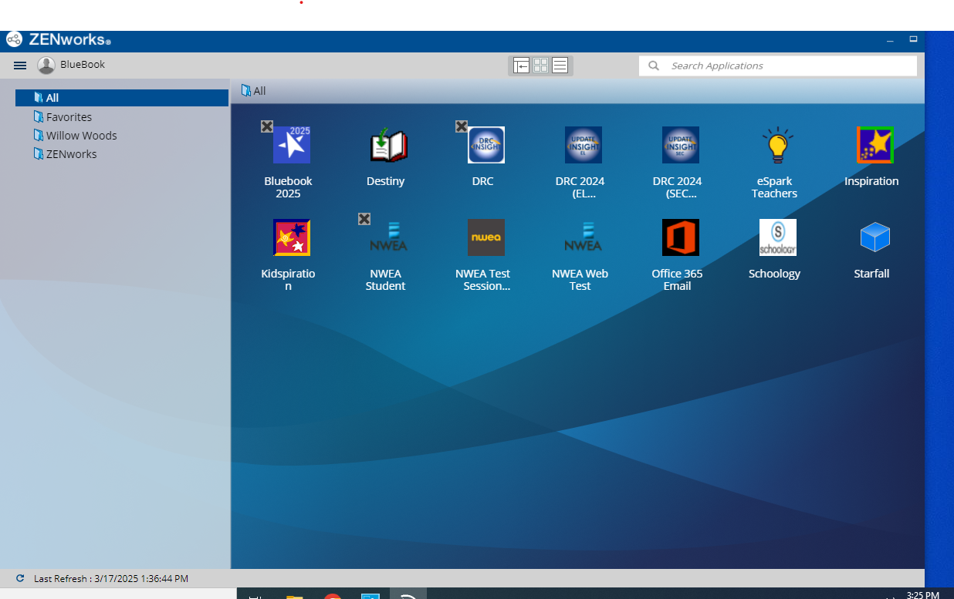Open the hamburger menu
The height and width of the screenshot is (599, 954).
[20, 66]
